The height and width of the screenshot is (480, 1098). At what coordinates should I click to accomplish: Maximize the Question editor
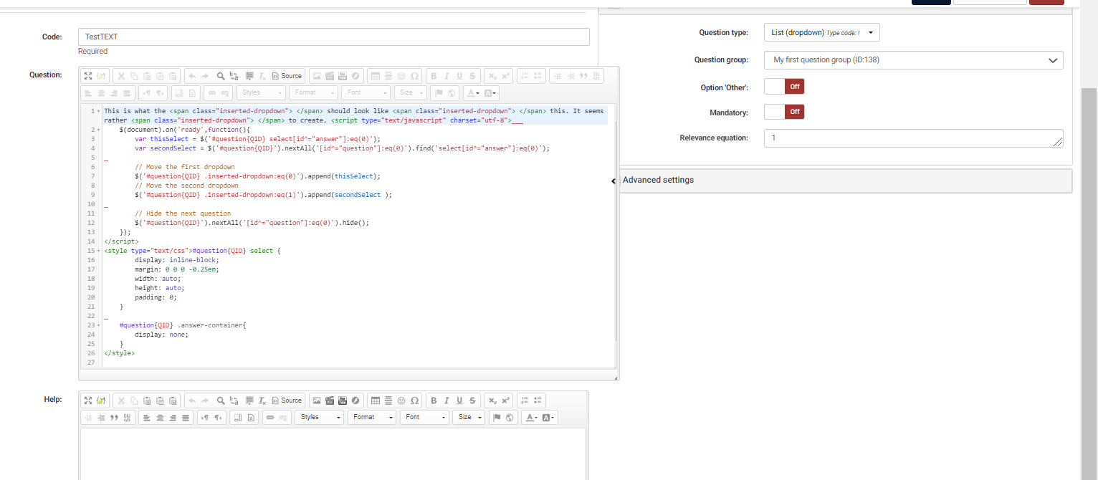tap(88, 76)
